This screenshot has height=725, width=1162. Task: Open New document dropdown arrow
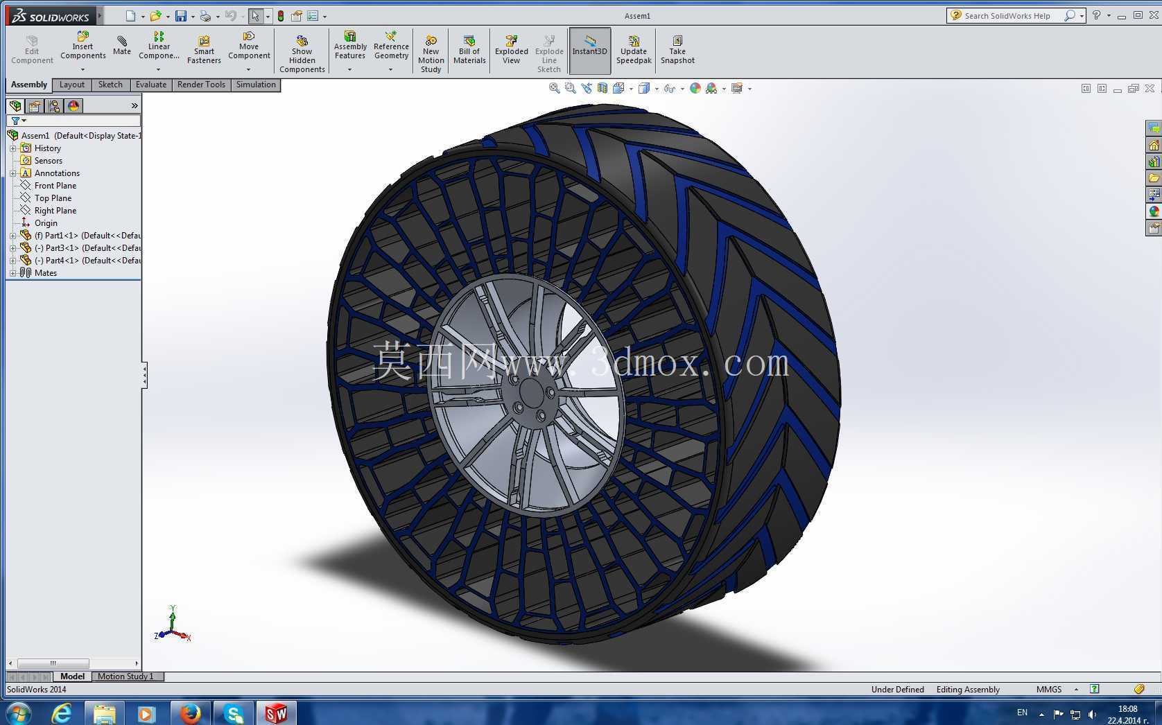[x=143, y=16]
